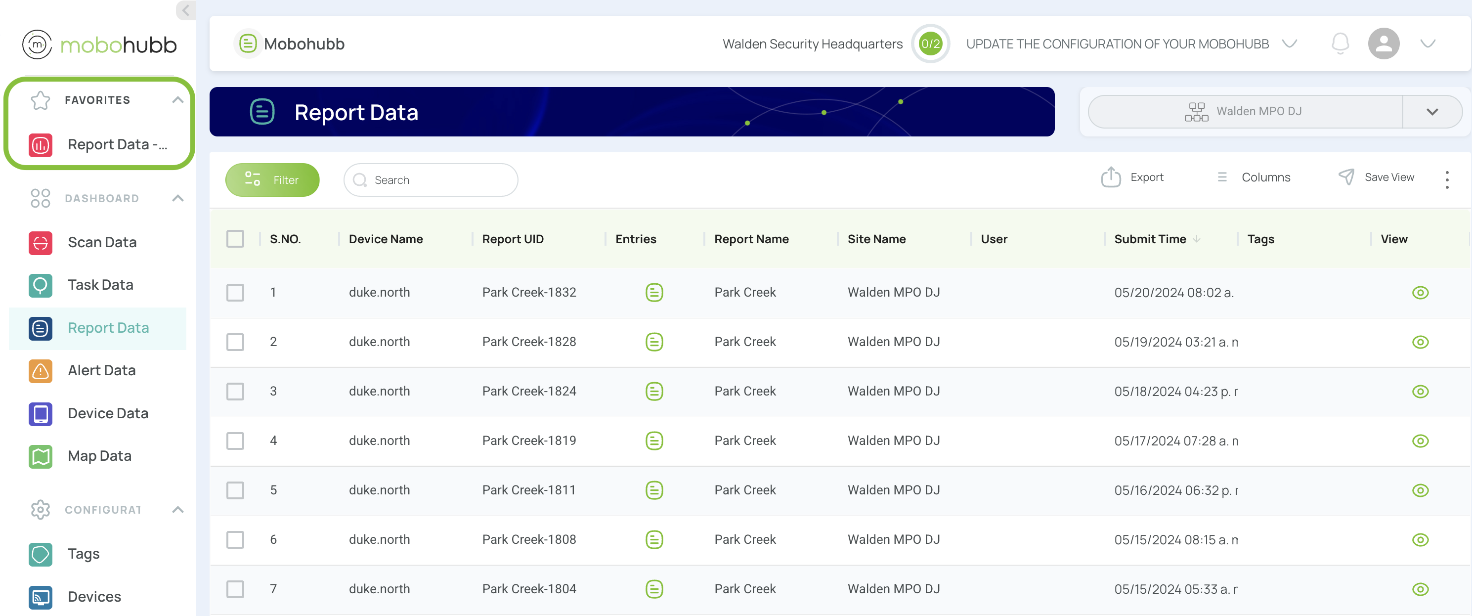This screenshot has width=1472, height=616.
Task: Click the Alert Data warning icon
Action: (41, 371)
